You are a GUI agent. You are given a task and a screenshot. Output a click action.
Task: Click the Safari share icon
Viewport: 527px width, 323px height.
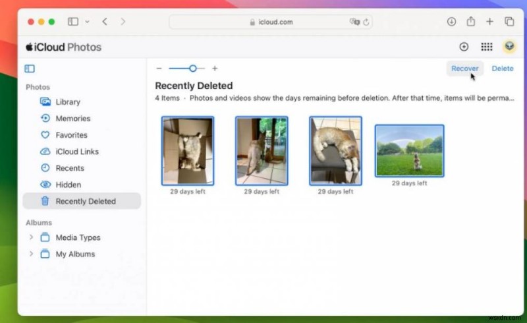point(470,21)
